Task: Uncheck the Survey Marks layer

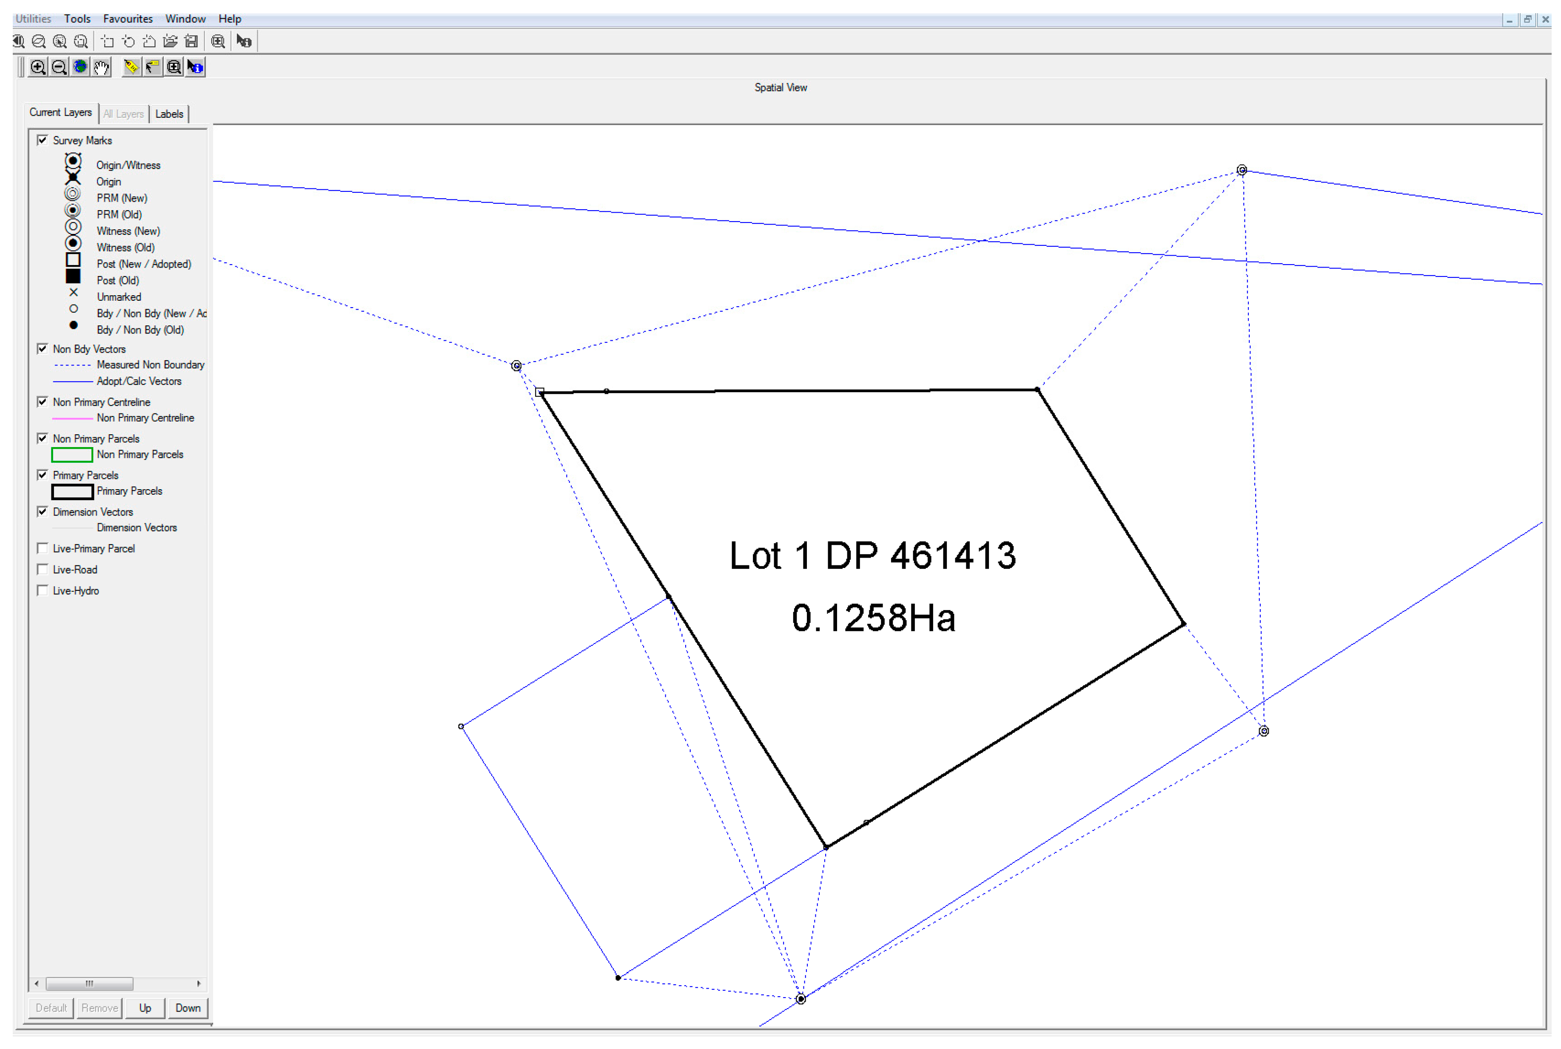Action: (43, 140)
